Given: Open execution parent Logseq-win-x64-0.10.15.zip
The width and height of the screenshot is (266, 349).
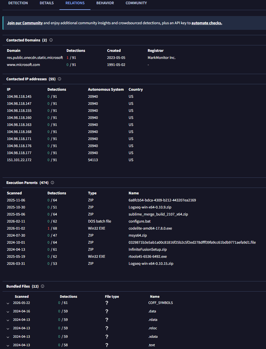Looking at the screenshot, I should click(x=151, y=263).
